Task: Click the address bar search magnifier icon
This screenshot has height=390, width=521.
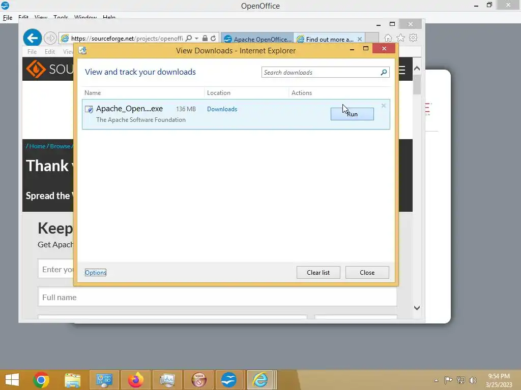Action: click(x=188, y=38)
